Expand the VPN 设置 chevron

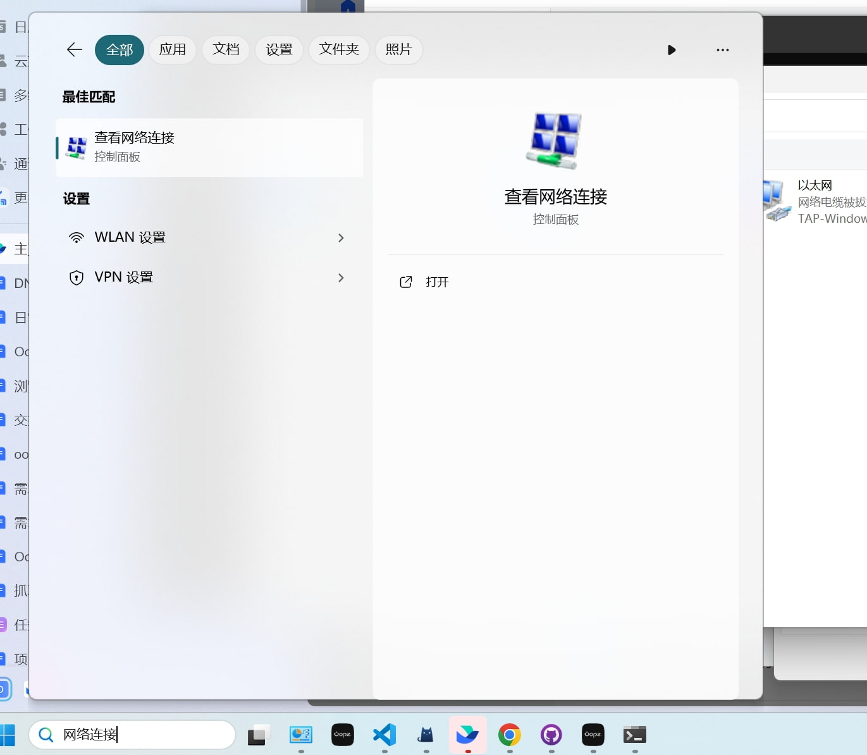[x=341, y=278]
